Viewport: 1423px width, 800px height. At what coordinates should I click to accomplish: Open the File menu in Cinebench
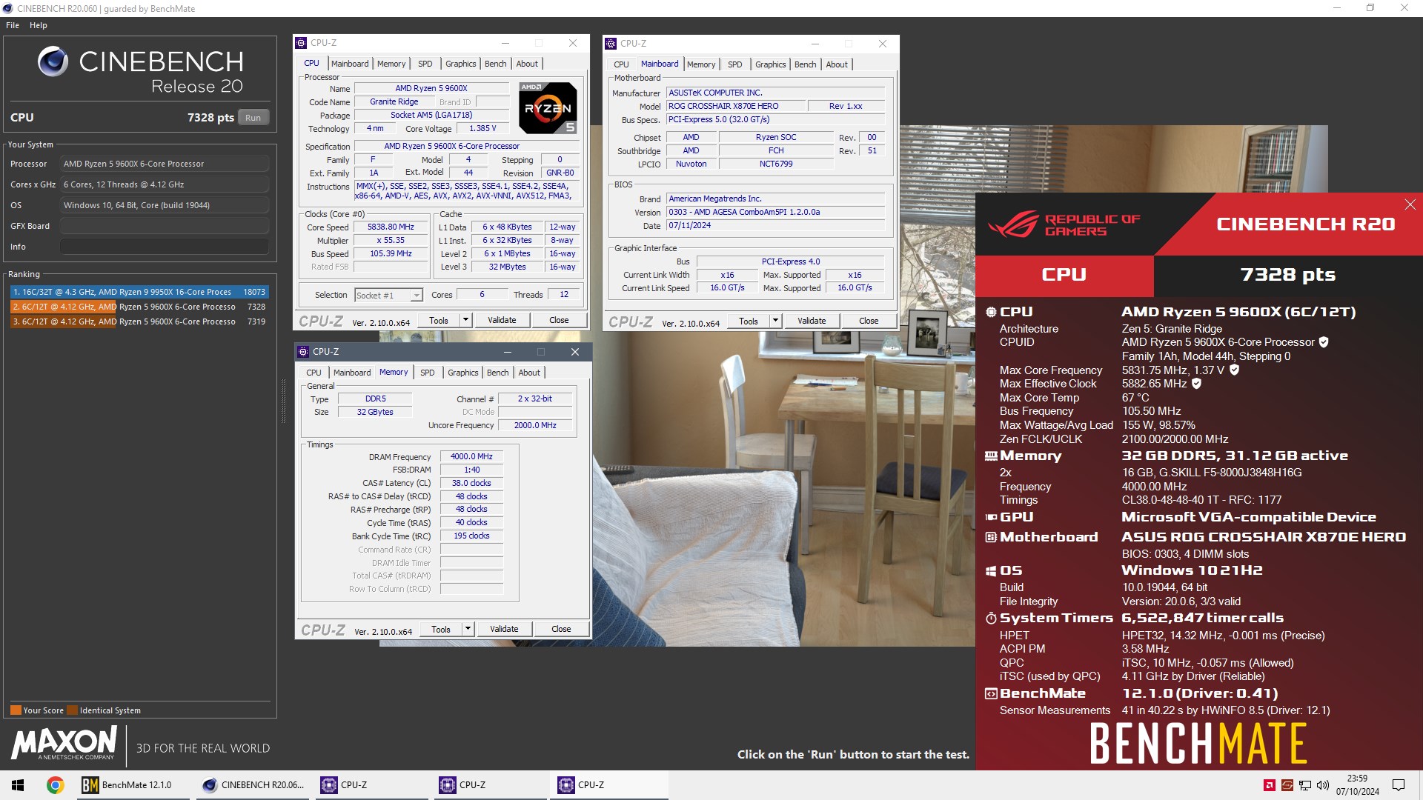pyautogui.click(x=13, y=25)
